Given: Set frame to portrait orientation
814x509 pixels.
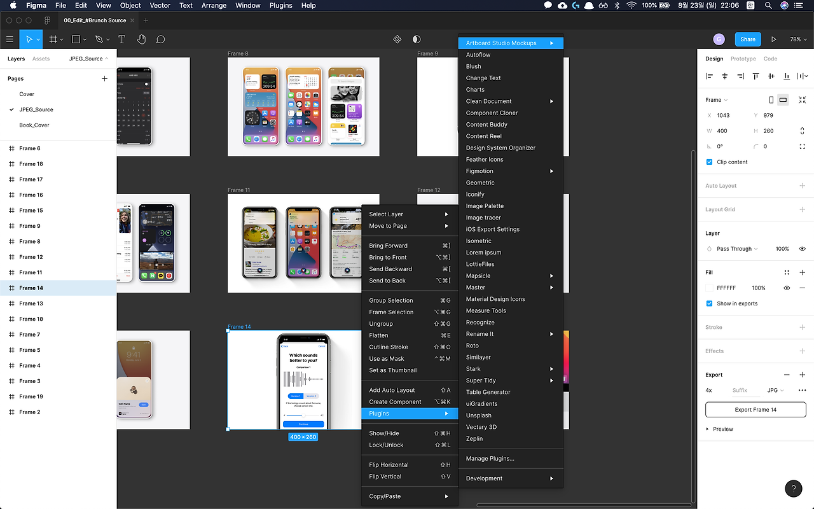Looking at the screenshot, I should point(771,100).
